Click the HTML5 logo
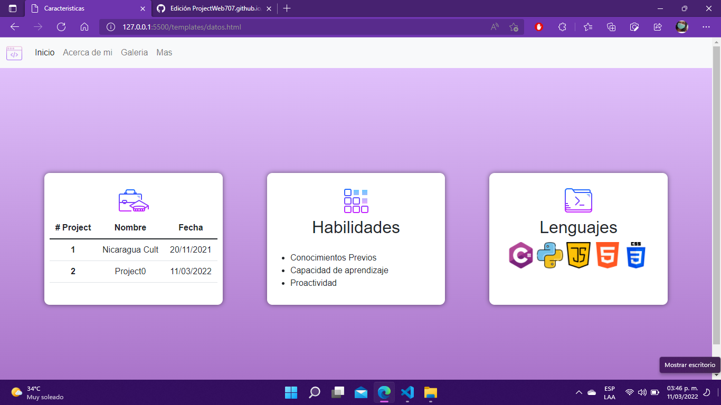 click(x=607, y=256)
